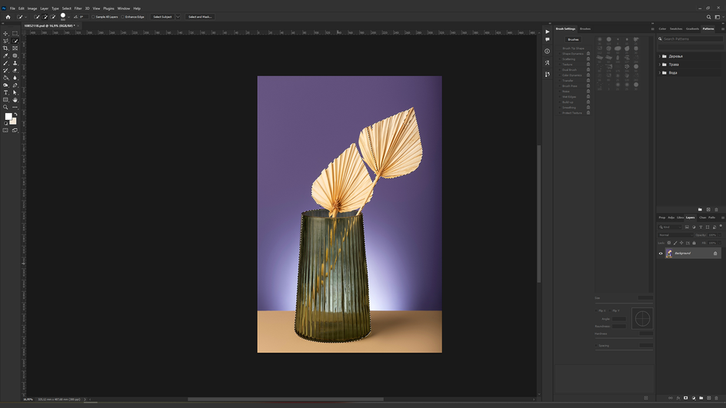The height and width of the screenshot is (408, 726).
Task: Select the Horizontal Type tool
Action: (x=5, y=92)
